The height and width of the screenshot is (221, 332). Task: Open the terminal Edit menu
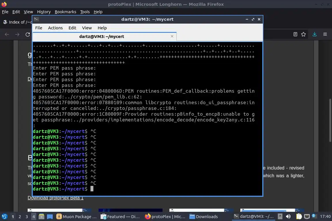pos(72,28)
